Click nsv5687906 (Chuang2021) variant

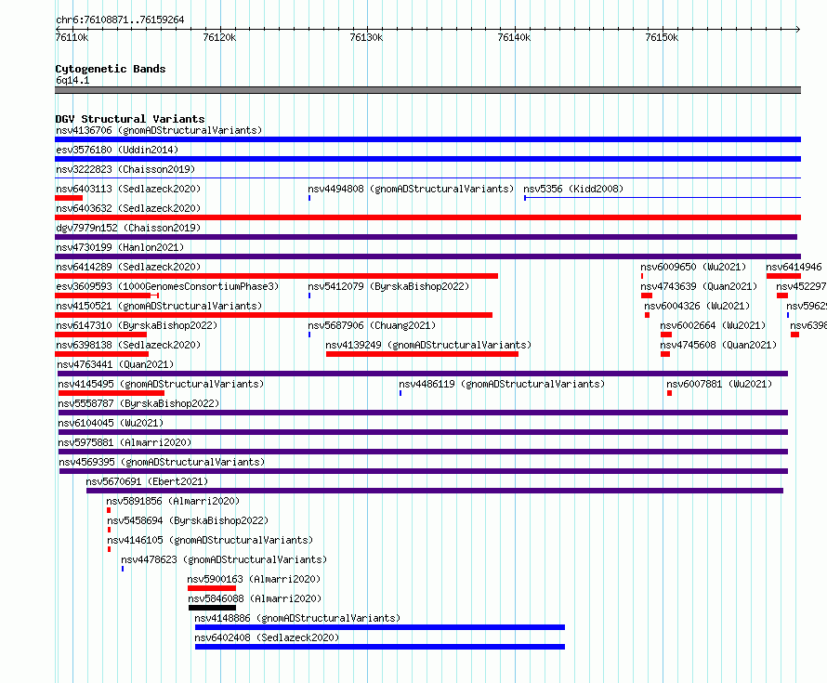pyautogui.click(x=372, y=325)
